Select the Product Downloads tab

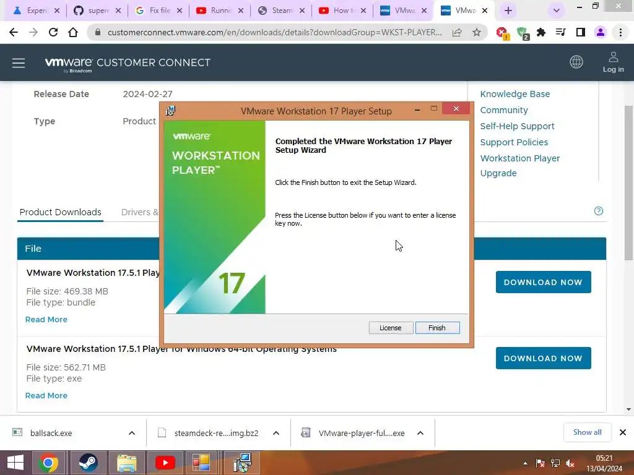click(60, 212)
